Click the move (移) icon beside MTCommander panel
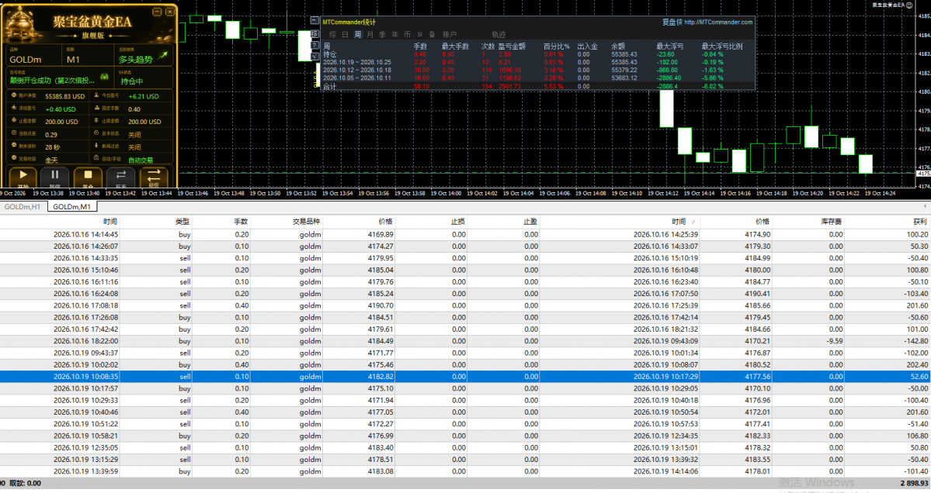 pyautogui.click(x=314, y=34)
